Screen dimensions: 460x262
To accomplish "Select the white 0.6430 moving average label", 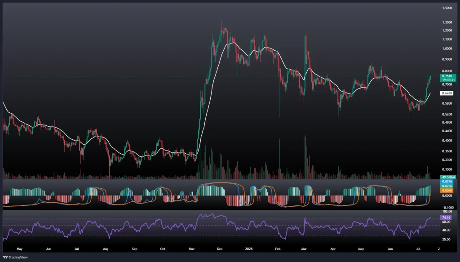I will 447,93.
